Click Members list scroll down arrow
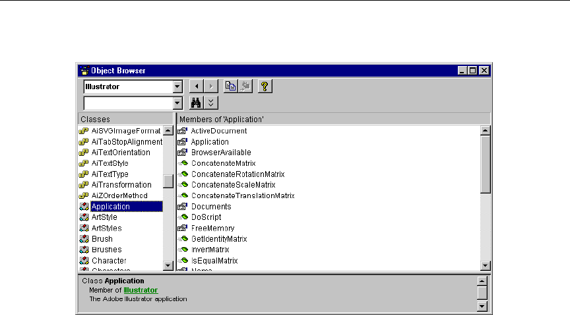The image size is (570, 315). pos(486,265)
